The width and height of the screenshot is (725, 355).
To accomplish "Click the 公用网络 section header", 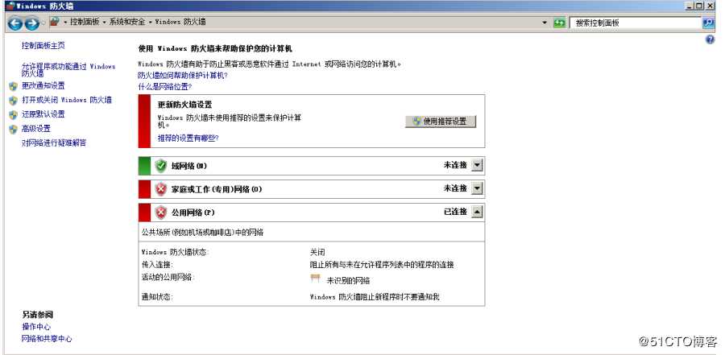I will (x=312, y=213).
